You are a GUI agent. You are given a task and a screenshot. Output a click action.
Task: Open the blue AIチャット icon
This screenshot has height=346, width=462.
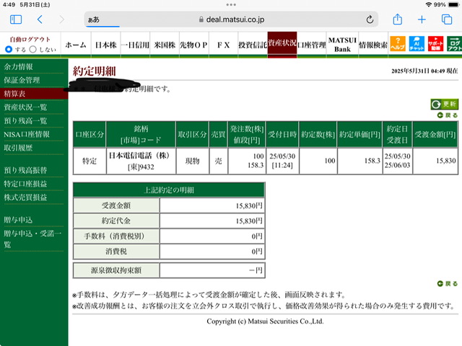point(417,44)
